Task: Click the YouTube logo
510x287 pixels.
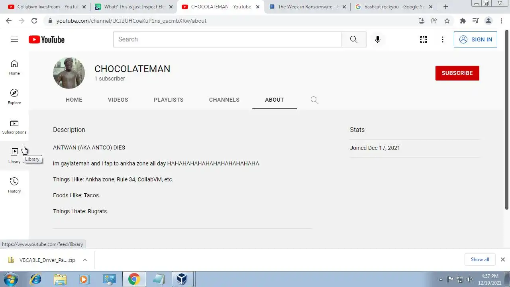Action: pyautogui.click(x=47, y=39)
